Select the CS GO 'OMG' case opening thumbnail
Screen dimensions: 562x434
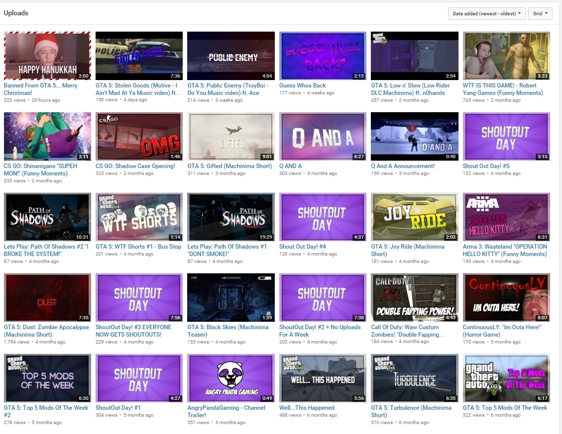click(139, 136)
